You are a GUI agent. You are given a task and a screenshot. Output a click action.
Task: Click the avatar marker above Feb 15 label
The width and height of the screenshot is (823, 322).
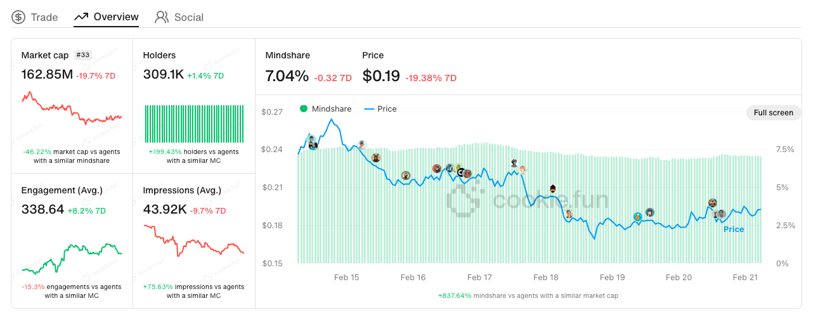362,145
